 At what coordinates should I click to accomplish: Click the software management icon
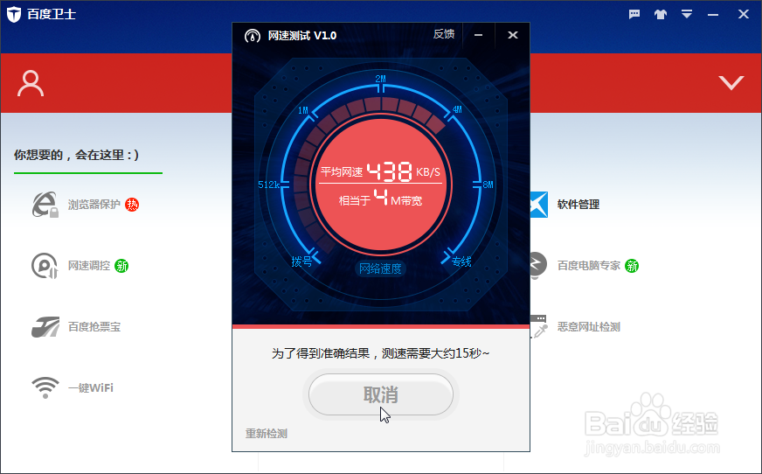coord(539,204)
